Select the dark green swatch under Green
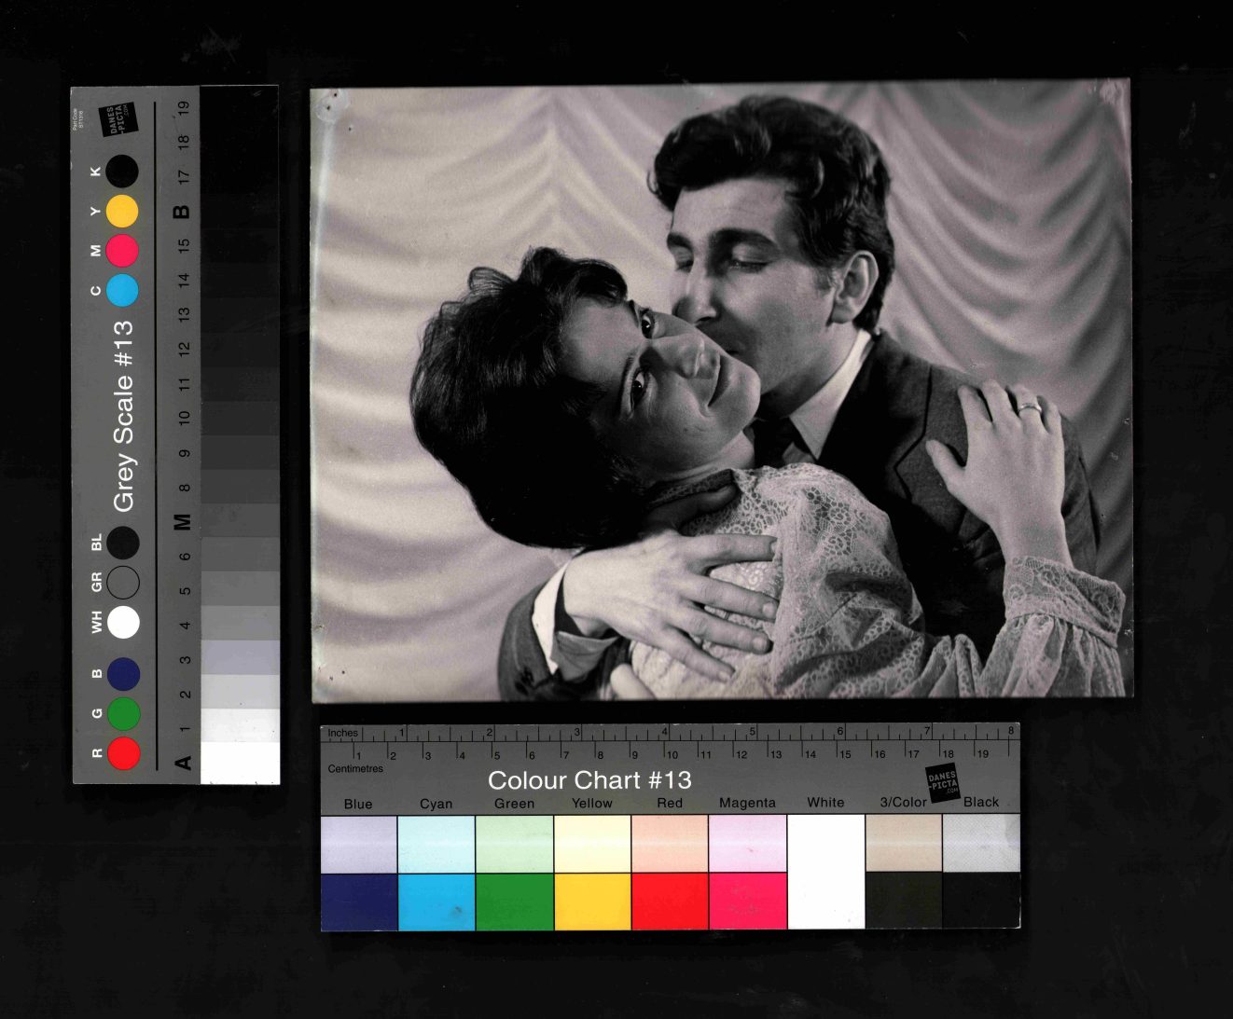This screenshot has height=1019, width=1233. (515, 902)
